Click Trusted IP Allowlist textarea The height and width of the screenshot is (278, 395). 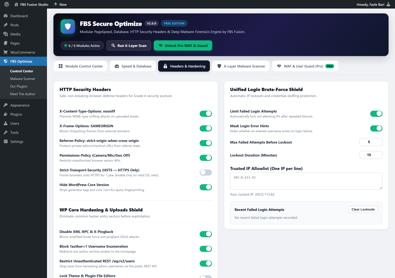[x=306, y=181]
